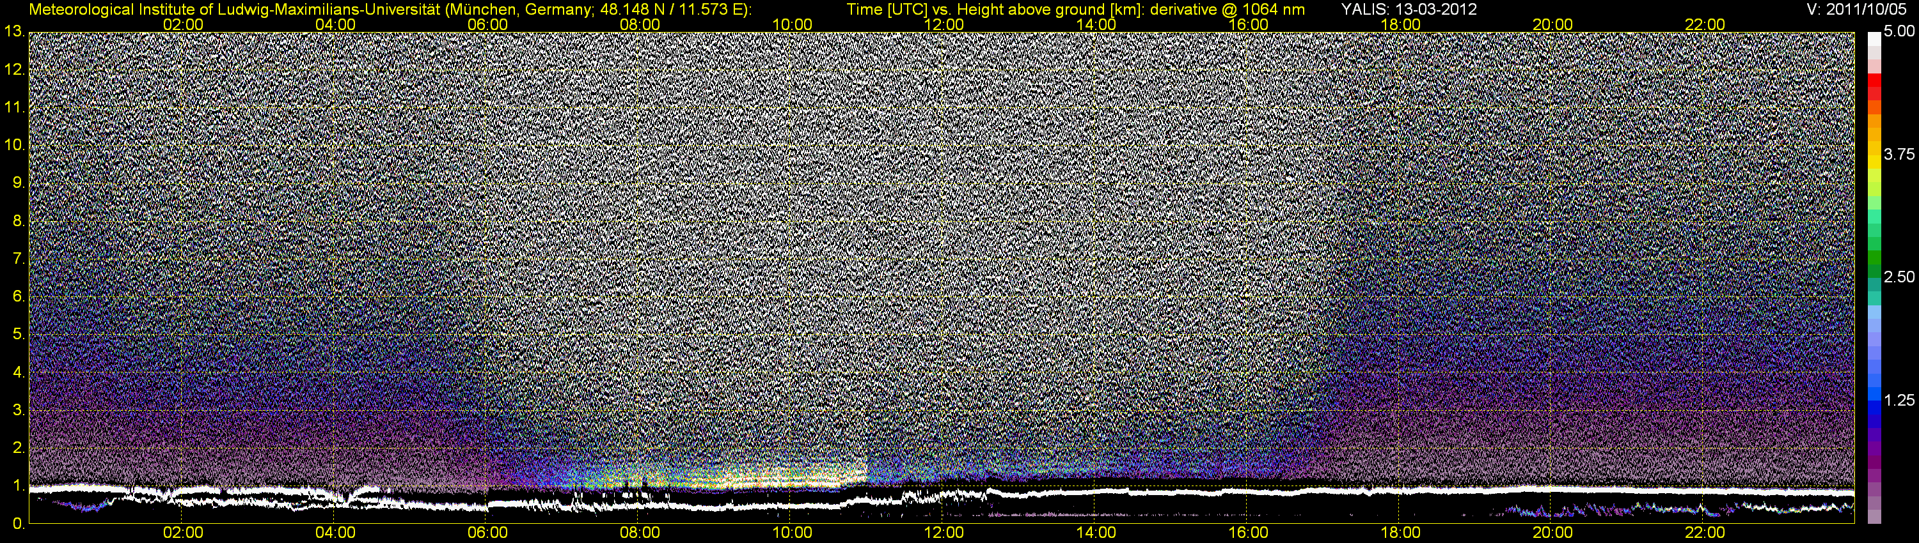Click the 2.50 colorbar value
The width and height of the screenshot is (1919, 543).
tap(1899, 277)
